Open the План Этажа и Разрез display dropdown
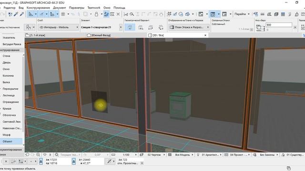Viewport: 305px width, 171px height. point(189,28)
